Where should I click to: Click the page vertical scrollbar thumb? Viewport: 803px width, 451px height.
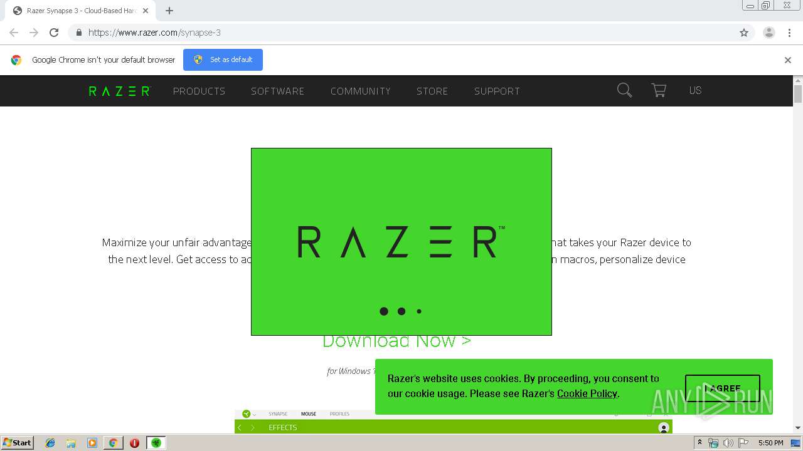(x=798, y=94)
